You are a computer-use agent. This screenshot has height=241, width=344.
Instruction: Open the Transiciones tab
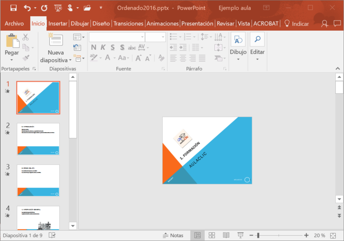tap(128, 23)
